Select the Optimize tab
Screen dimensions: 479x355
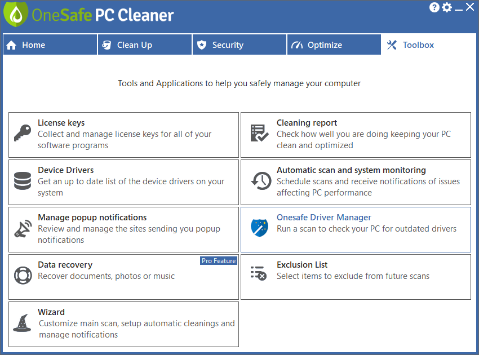(x=334, y=45)
